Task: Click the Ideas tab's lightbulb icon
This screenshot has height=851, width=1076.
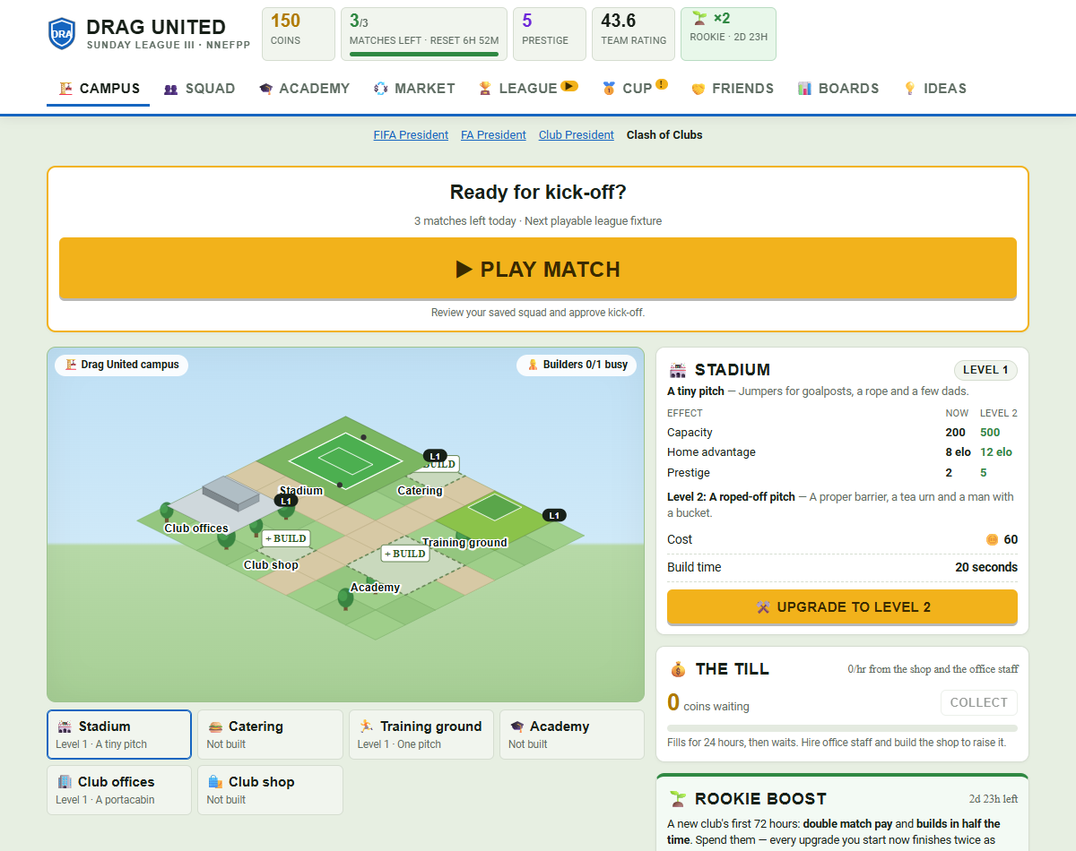Action: 909,89
